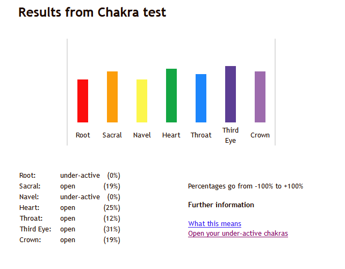This screenshot has width=345, height=269.
Task: Click the 'Third Eye' chart axis label
Action: pyautogui.click(x=231, y=135)
